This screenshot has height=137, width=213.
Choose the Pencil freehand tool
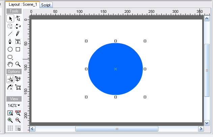18,34
